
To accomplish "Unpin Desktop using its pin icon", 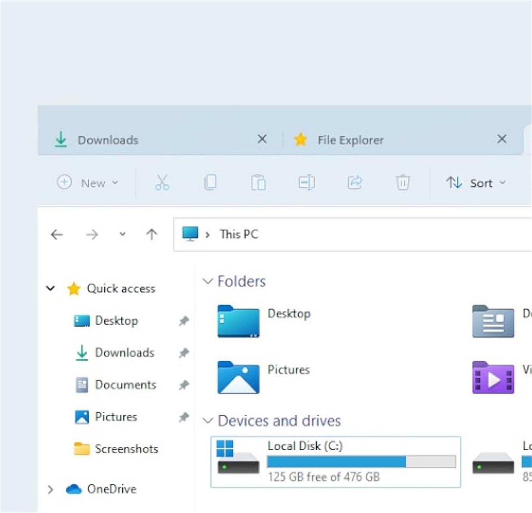I will pyautogui.click(x=184, y=321).
